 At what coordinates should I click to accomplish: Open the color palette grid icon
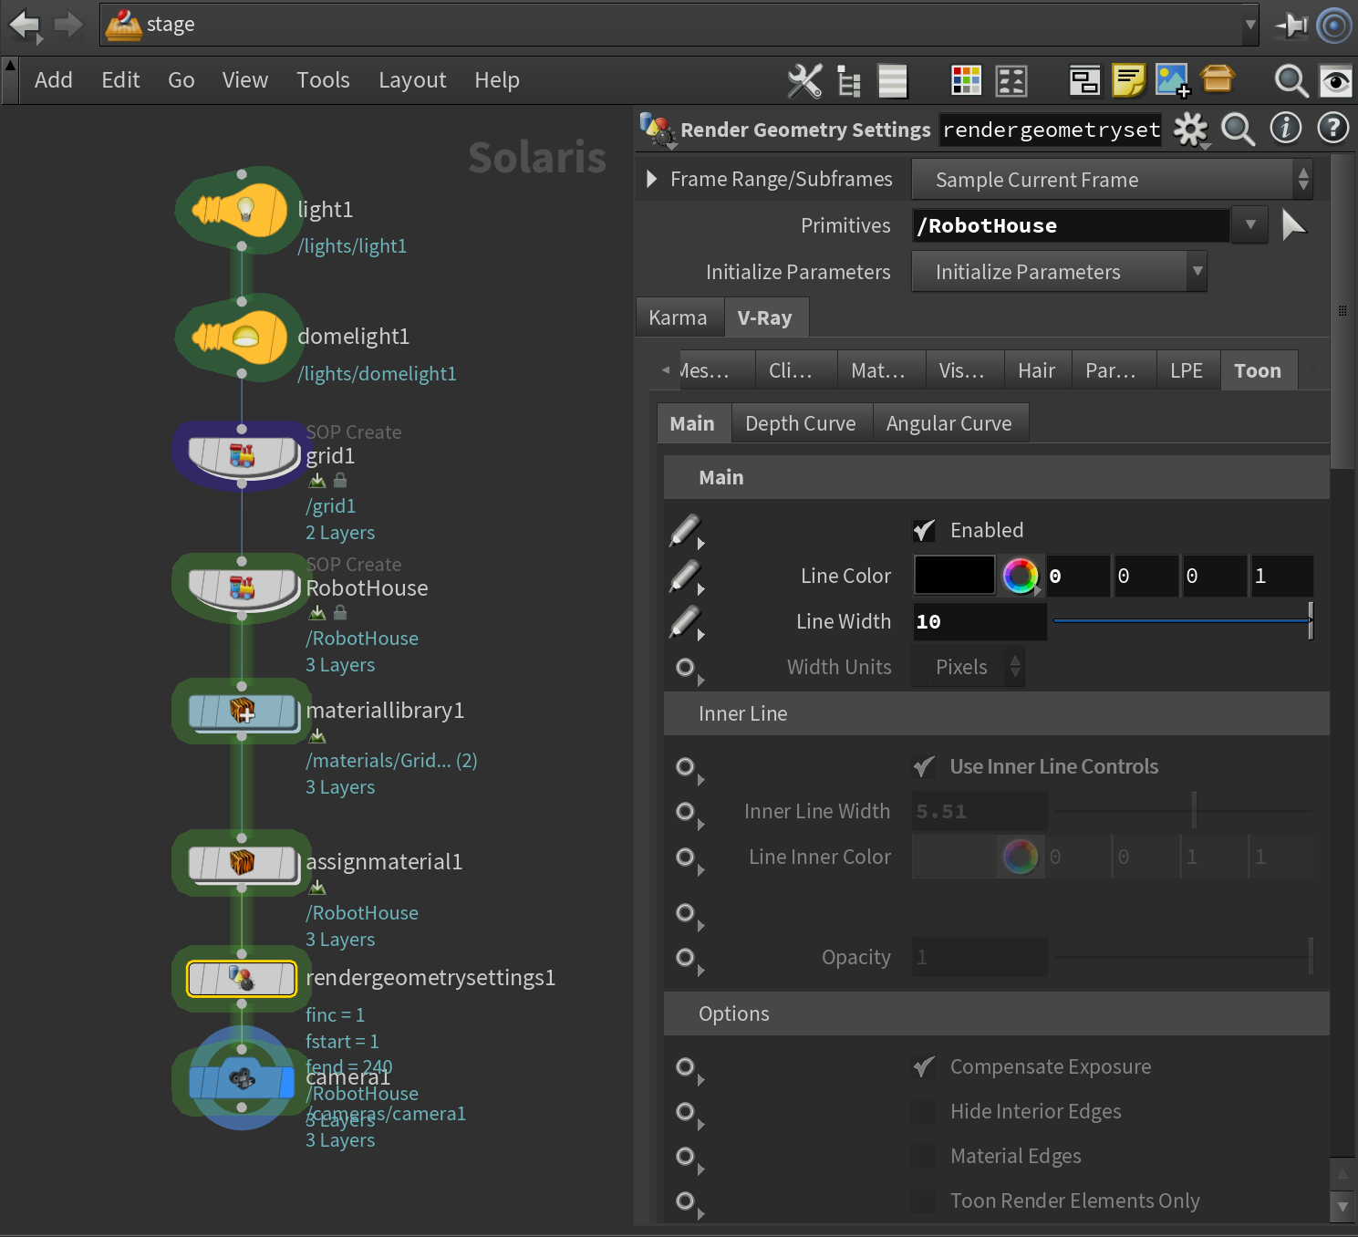click(966, 81)
